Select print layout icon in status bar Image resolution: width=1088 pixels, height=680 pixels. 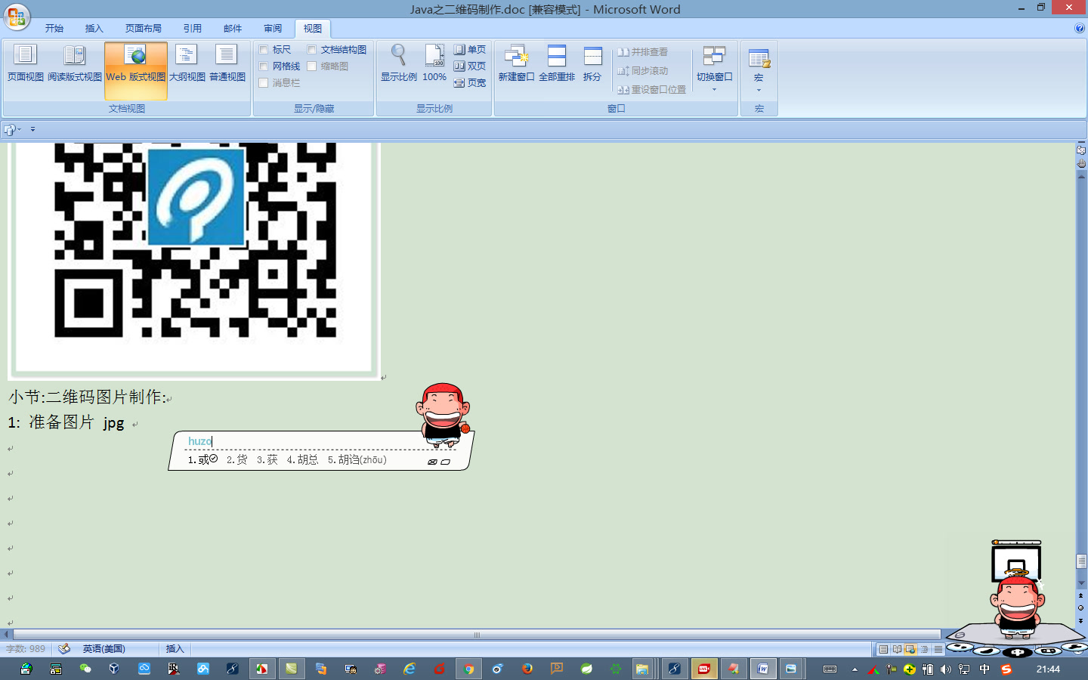pyautogui.click(x=883, y=649)
